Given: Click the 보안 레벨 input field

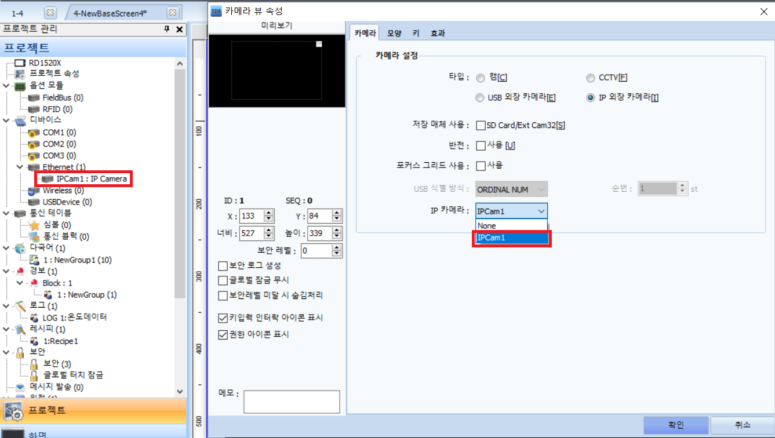Looking at the screenshot, I should (x=316, y=251).
